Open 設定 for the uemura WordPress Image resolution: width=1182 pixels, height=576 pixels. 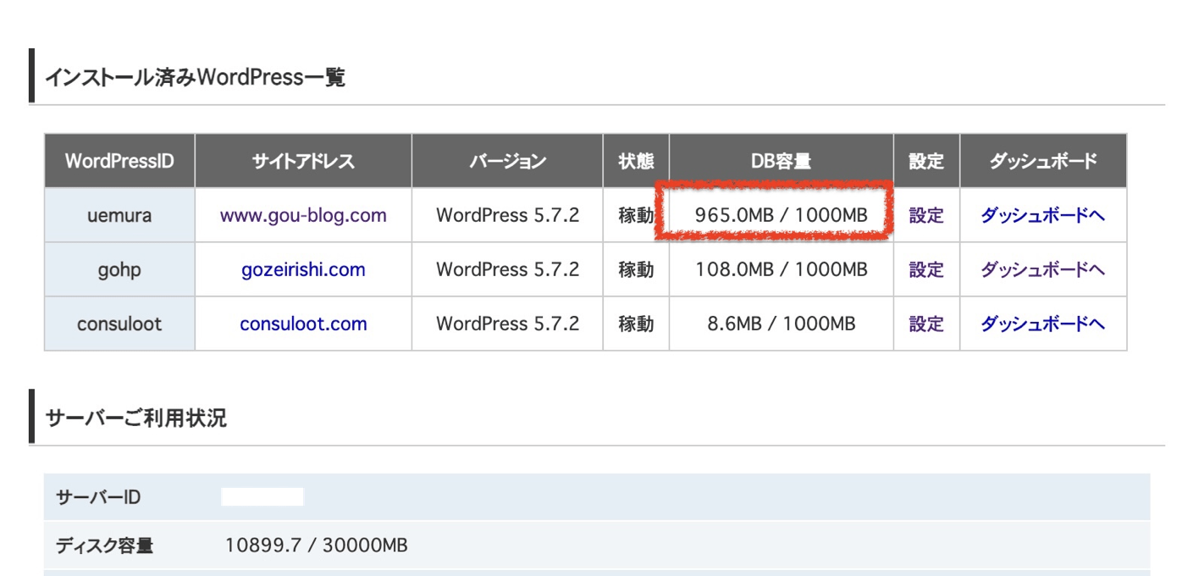pos(926,215)
